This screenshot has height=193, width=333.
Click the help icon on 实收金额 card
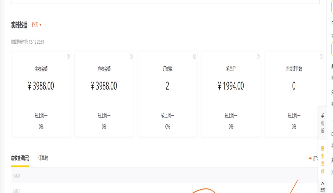tap(68, 56)
